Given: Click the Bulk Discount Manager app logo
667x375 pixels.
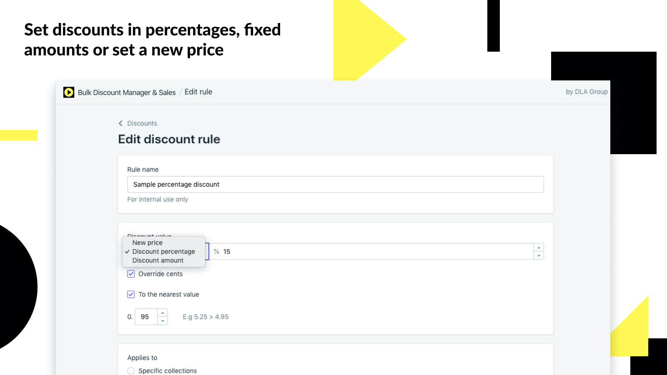Looking at the screenshot, I should point(69,92).
